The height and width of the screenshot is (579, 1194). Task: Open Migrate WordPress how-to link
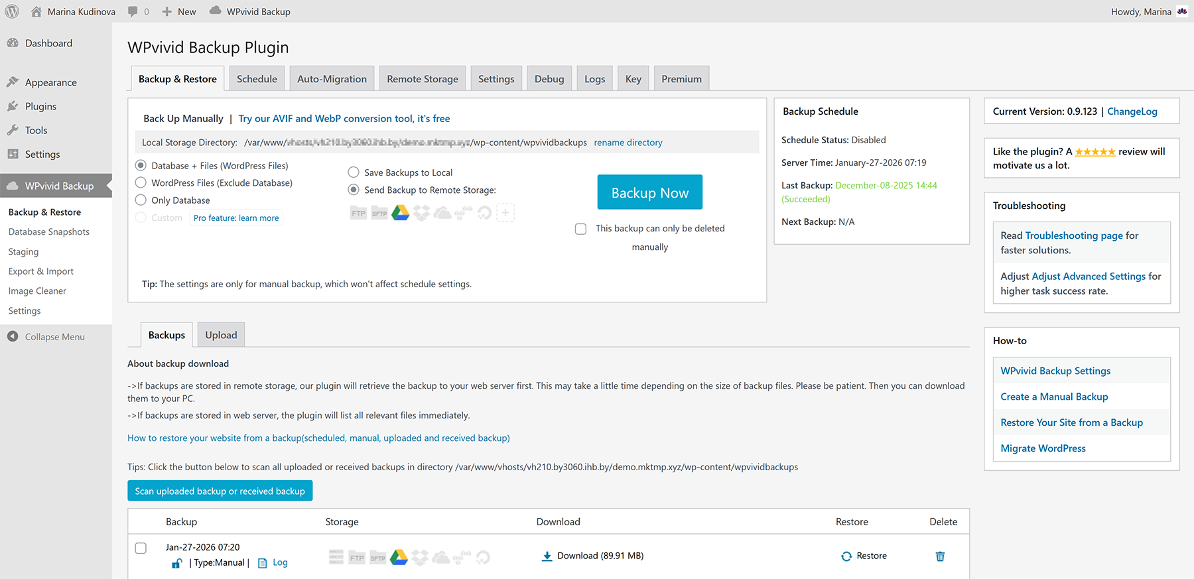pos(1043,448)
